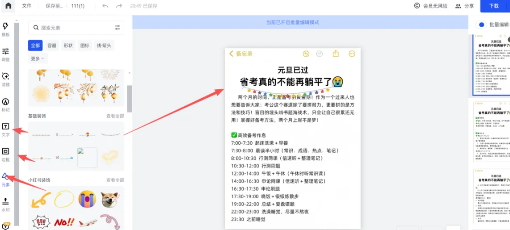510x230 pixels.
Task: Select the 文字 text tool
Action: (x=5, y=130)
